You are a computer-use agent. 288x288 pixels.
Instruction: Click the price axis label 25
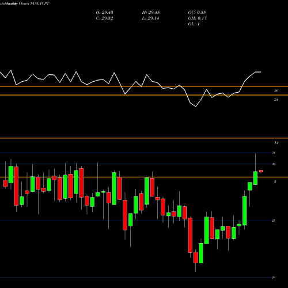tap(274, 221)
